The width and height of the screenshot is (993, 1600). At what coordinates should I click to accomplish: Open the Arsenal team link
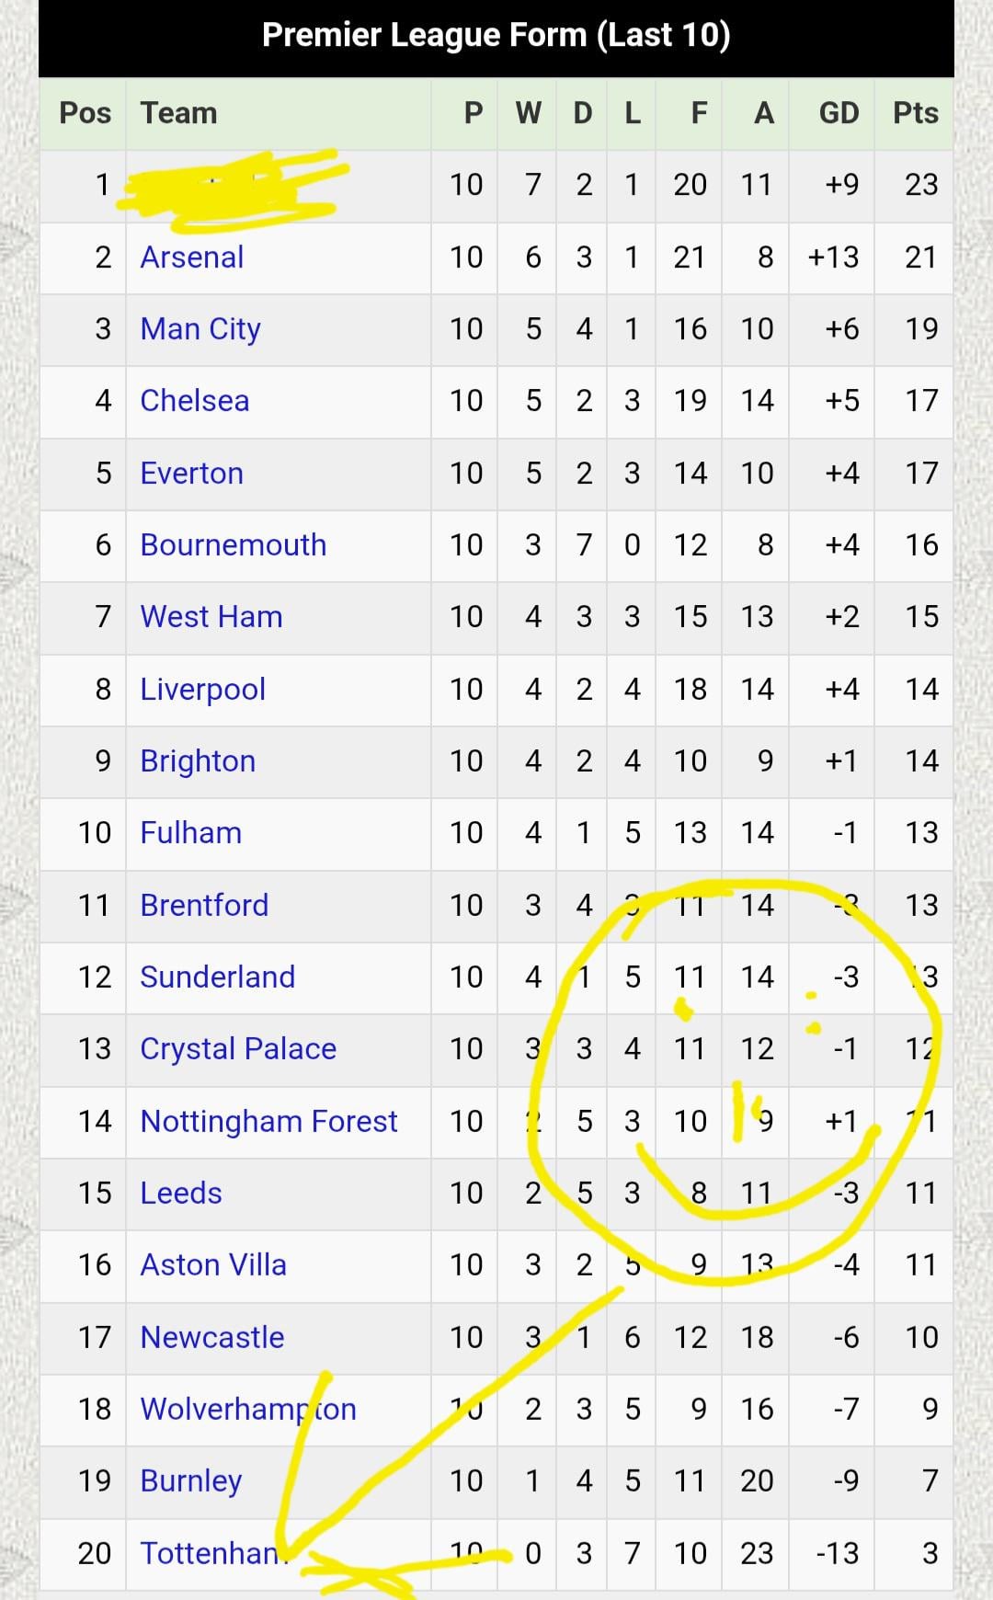click(x=192, y=257)
